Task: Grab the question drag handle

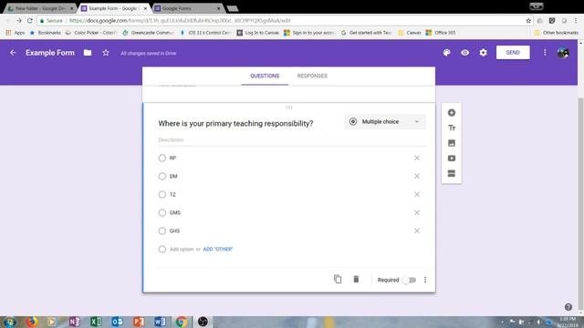Action: coord(289,108)
